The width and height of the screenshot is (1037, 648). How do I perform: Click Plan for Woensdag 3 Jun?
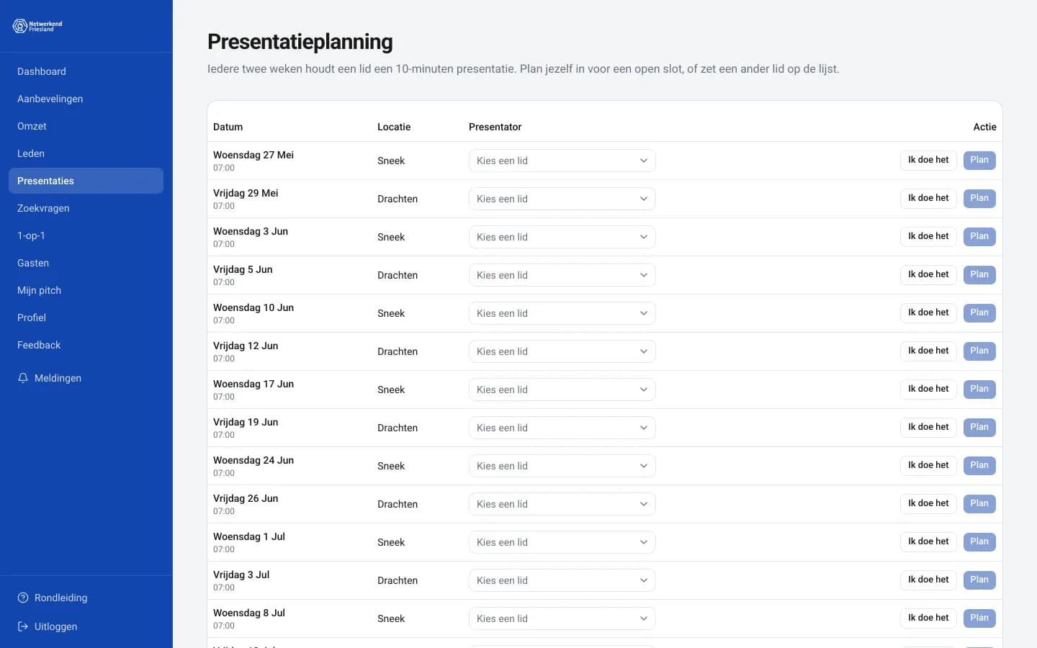click(979, 236)
